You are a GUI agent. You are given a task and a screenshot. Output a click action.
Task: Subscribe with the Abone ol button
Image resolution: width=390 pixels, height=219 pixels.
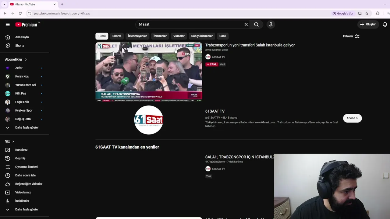point(353,118)
